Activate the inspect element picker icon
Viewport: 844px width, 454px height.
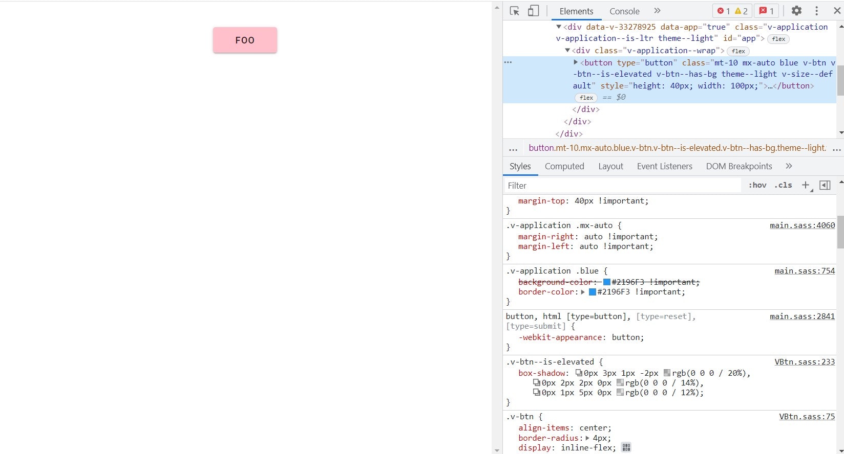click(515, 11)
